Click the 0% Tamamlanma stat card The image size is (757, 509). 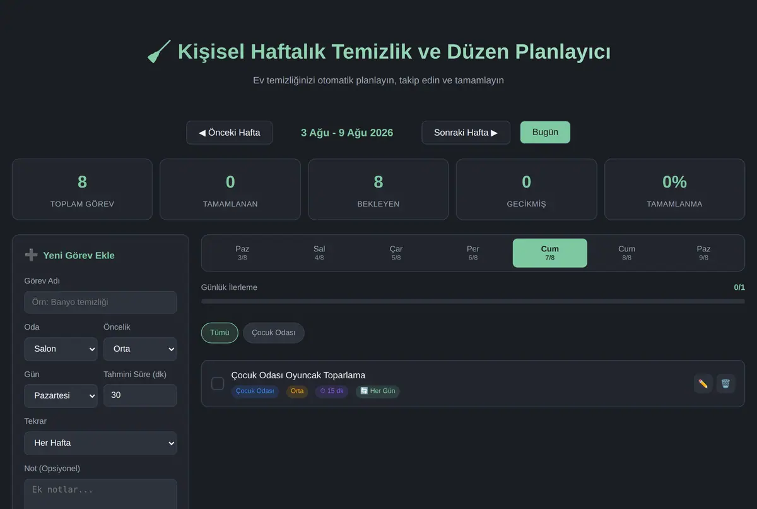click(x=674, y=189)
